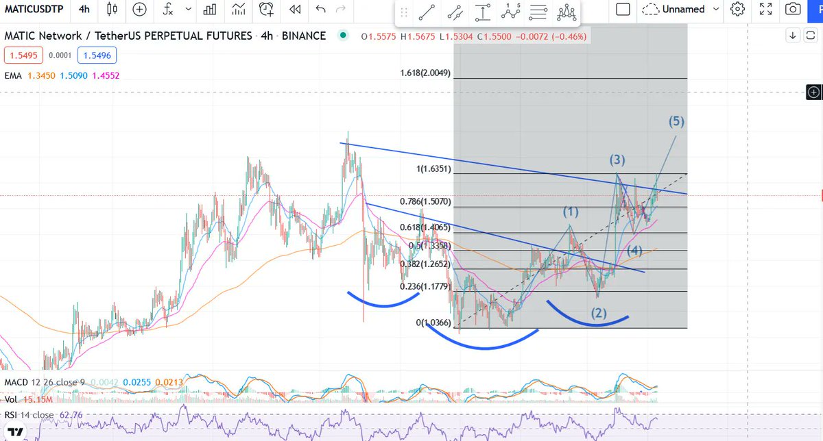Select the Elliott wave (4) label
Screen dimensions: 823x441
[634, 251]
